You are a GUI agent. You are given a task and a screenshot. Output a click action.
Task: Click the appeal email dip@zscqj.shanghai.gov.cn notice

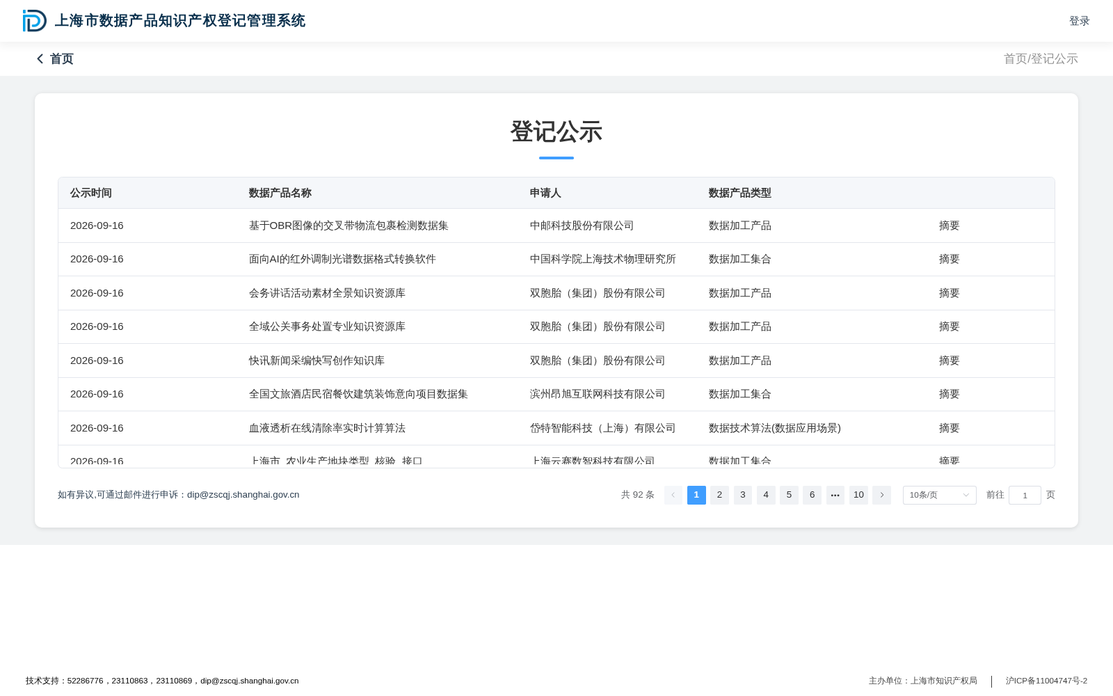click(x=179, y=495)
